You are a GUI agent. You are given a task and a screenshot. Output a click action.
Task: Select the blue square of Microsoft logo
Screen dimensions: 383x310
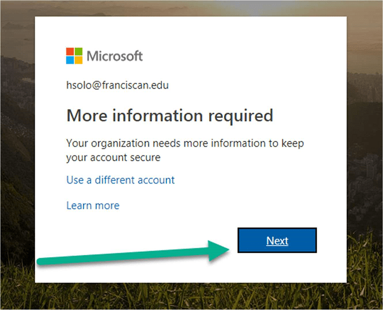(70, 60)
